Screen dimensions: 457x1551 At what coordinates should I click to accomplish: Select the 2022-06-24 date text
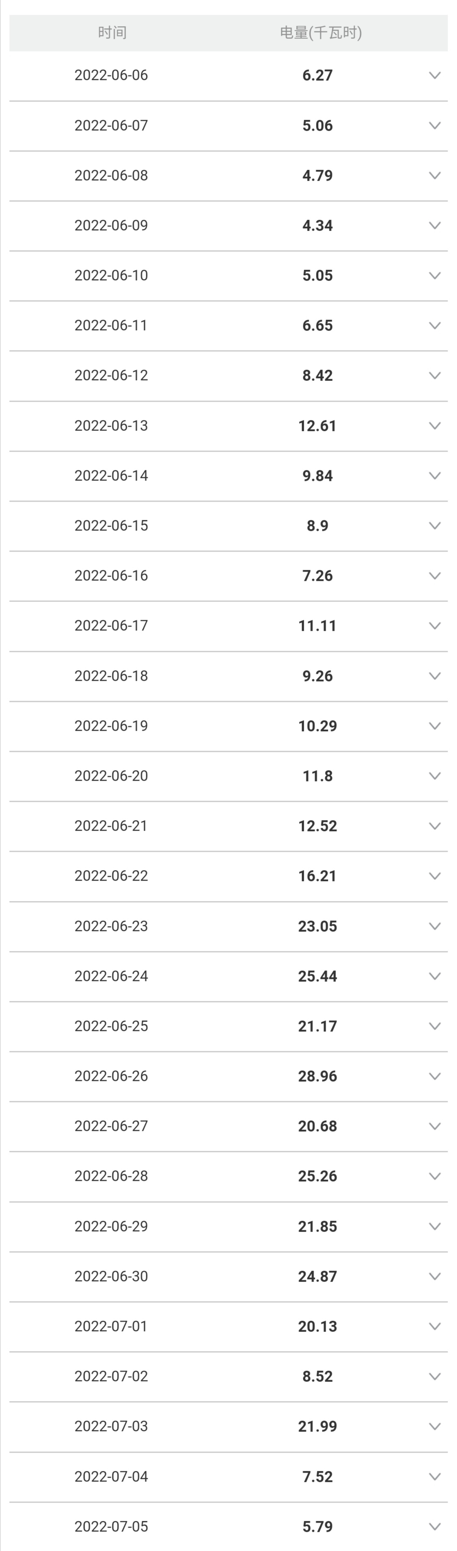[x=111, y=976]
